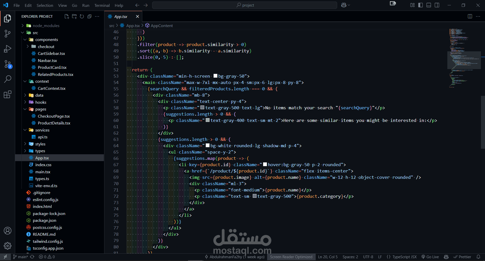Viewport: 485px width, 261px height.
Task: Toggle the primary side bar visibility
Action: tap(421, 5)
